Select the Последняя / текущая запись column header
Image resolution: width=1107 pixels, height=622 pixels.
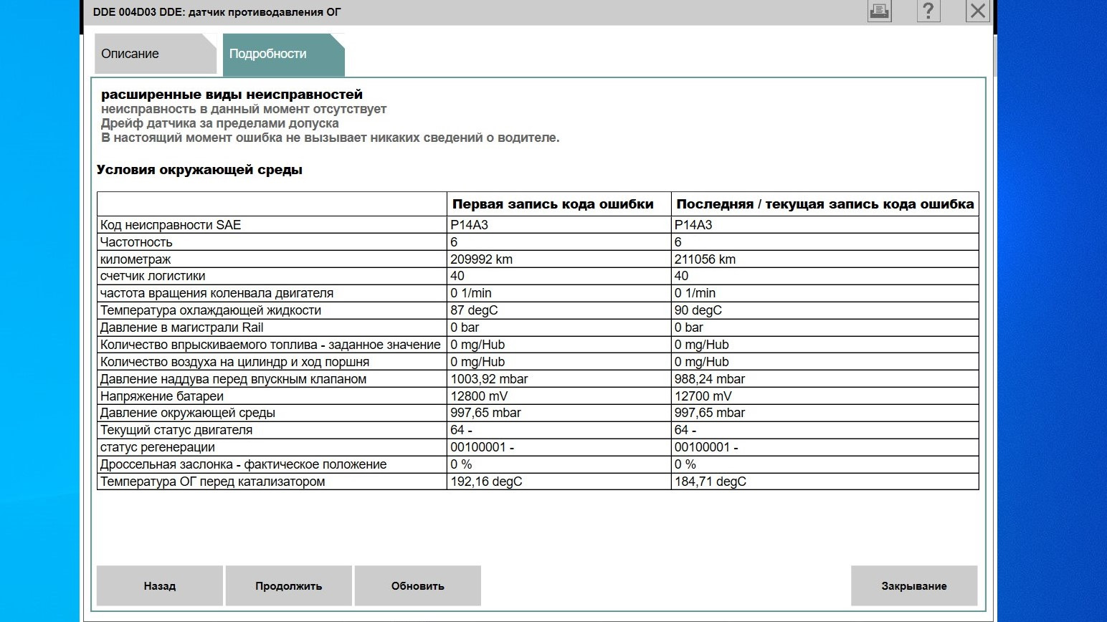point(825,204)
